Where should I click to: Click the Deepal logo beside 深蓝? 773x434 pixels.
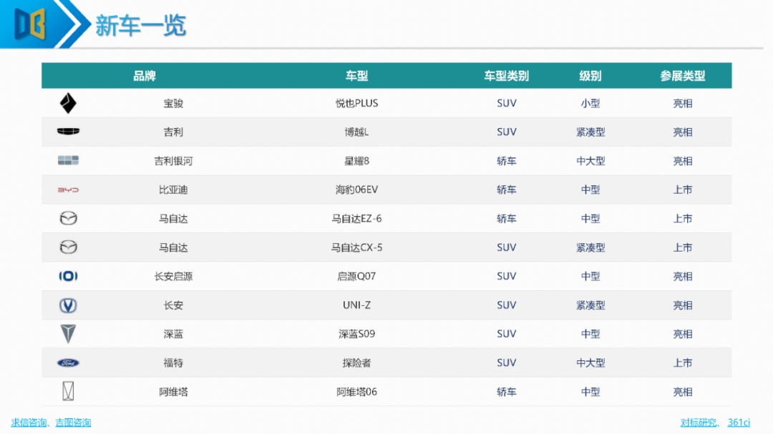[68, 334]
